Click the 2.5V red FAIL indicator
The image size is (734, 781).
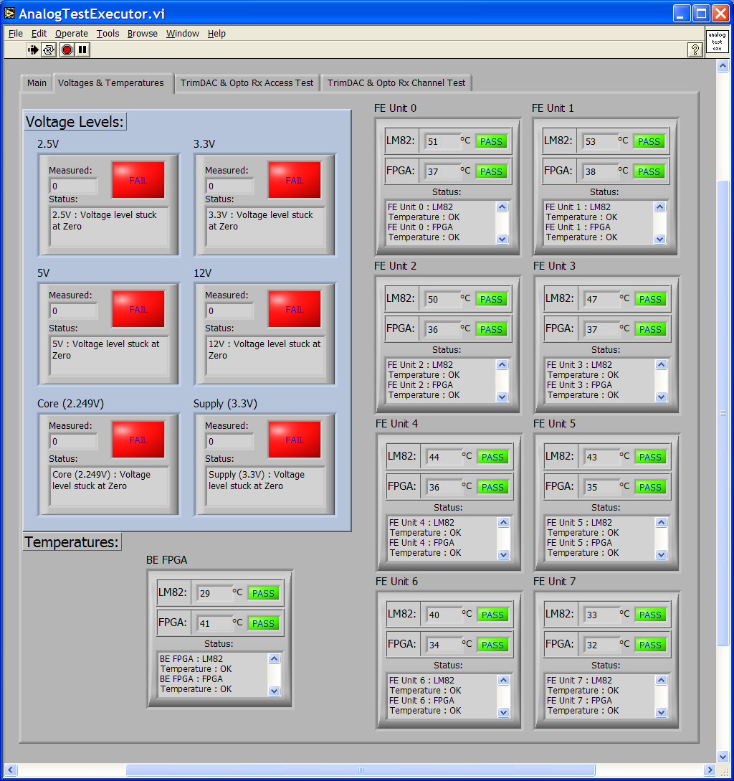pyautogui.click(x=138, y=180)
